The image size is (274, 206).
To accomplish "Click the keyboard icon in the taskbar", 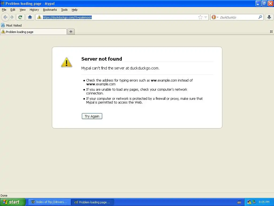I will tap(239, 202).
